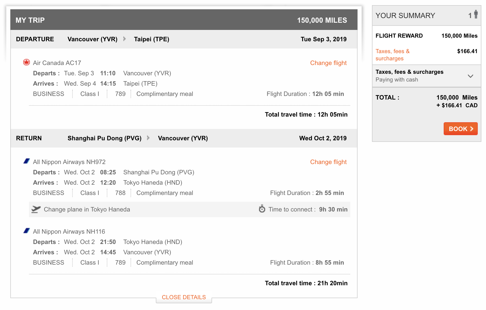This screenshot has width=486, height=310.
Task: Click the arrow between Shanghai and Vancouver
Action: [148, 138]
